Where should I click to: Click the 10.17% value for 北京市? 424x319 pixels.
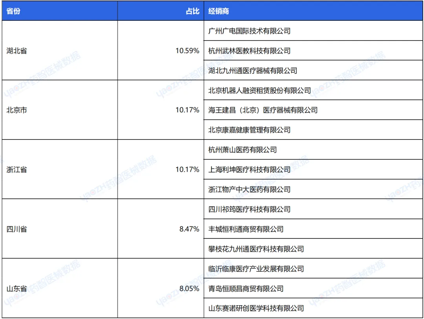[187, 110]
